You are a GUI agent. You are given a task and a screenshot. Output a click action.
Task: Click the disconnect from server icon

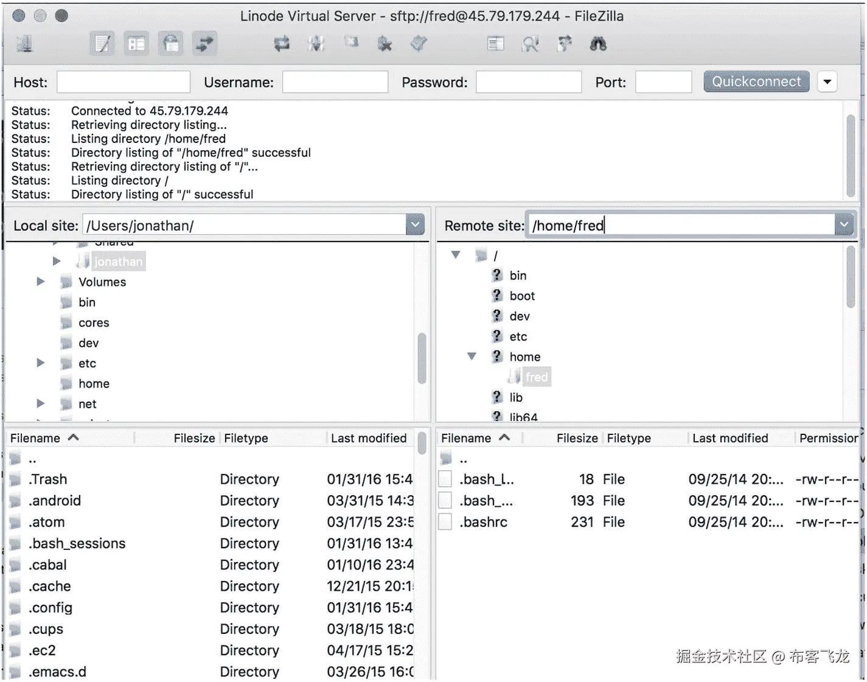point(385,44)
